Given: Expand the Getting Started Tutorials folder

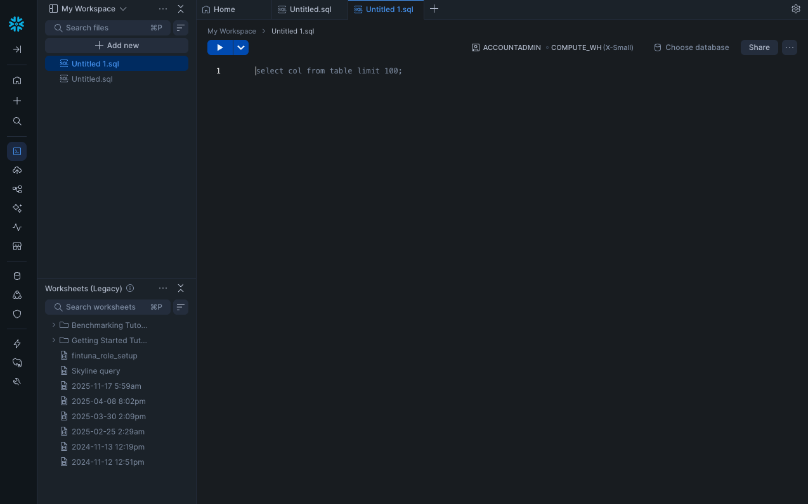Looking at the screenshot, I should point(54,340).
